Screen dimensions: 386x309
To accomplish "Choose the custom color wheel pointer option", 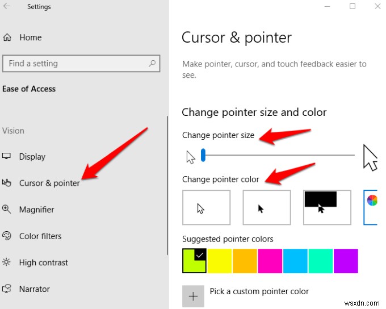I will point(371,207).
